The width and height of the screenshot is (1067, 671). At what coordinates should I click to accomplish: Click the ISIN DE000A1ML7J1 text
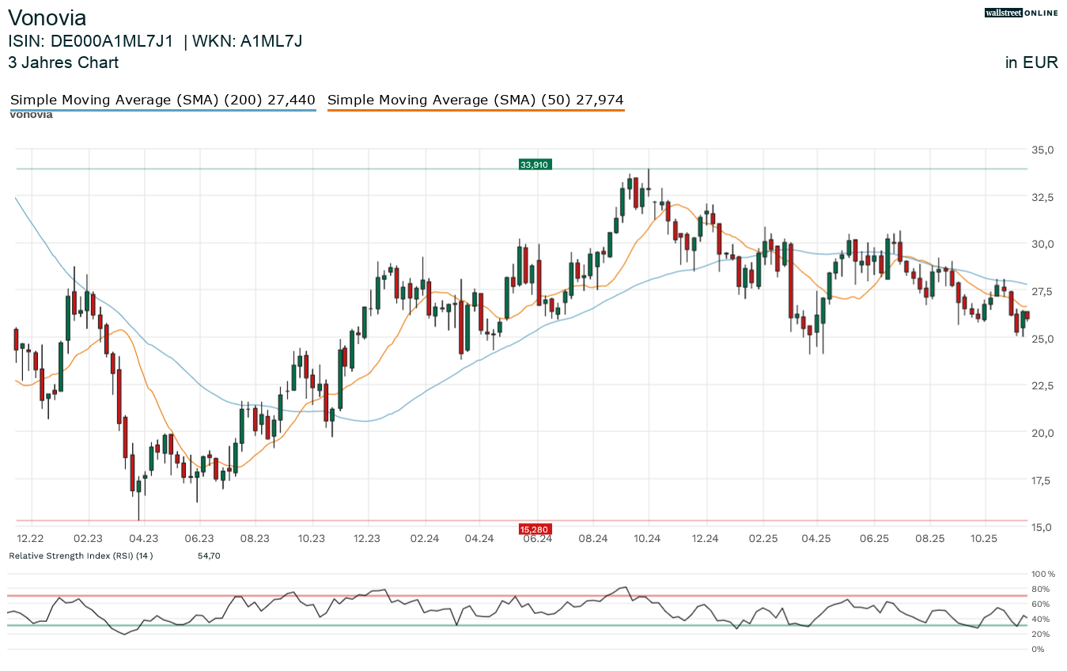[x=90, y=42]
